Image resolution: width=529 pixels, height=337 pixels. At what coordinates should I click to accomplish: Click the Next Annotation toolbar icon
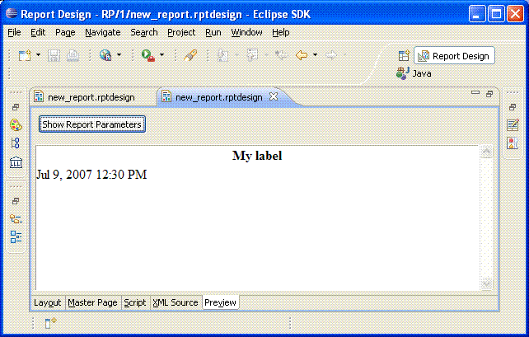222,55
